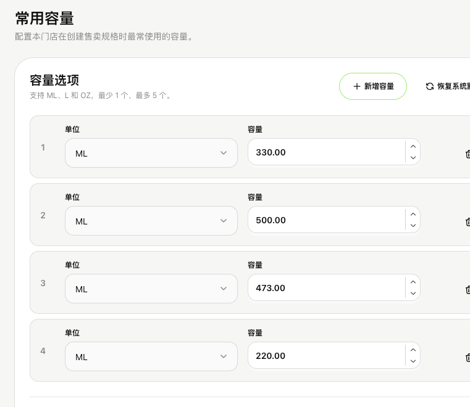
Task: Open the 单位 dropdown in row 4
Action: pos(151,356)
